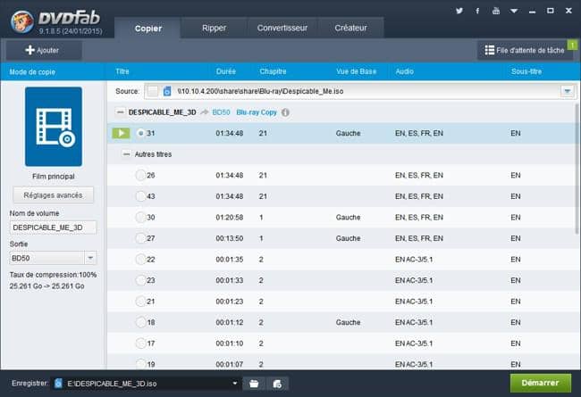The image size is (581, 397).
Task: Click audio EN AC-3/5.1 in title 22 row
Action: (x=414, y=260)
